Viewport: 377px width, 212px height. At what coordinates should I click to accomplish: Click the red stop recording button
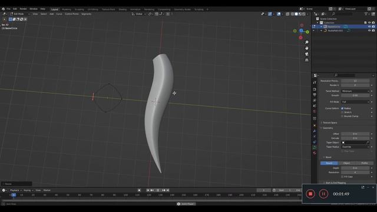[310, 194]
